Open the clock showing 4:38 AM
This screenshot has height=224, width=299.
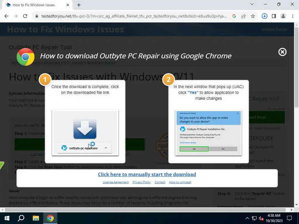click(x=274, y=218)
